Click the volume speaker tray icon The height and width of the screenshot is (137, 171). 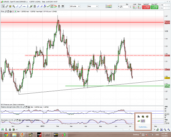[x=153, y=135]
